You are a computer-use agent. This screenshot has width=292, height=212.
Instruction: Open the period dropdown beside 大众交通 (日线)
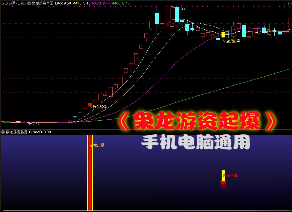coord(29,3)
